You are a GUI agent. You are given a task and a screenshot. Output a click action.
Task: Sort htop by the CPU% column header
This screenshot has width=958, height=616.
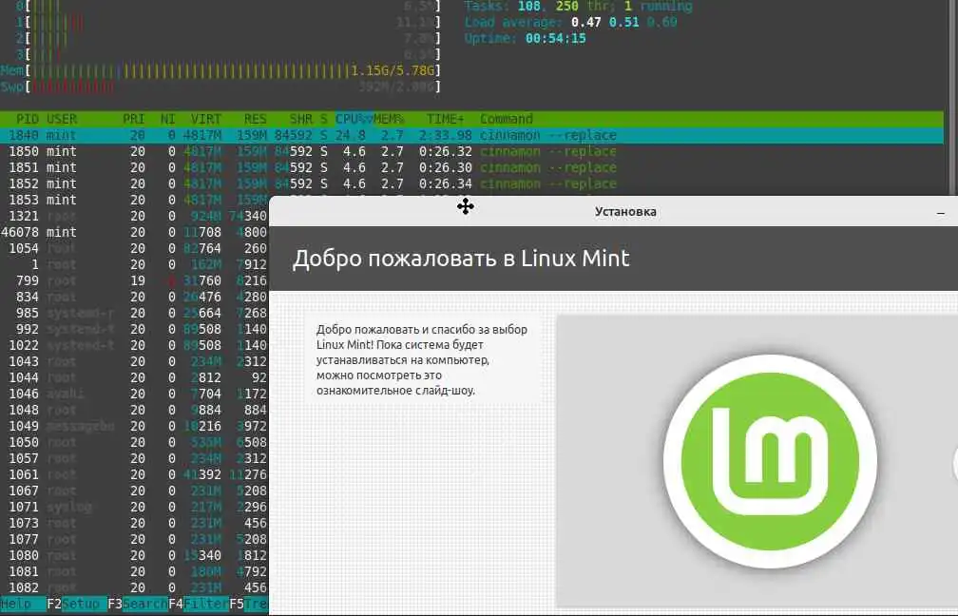354,119
